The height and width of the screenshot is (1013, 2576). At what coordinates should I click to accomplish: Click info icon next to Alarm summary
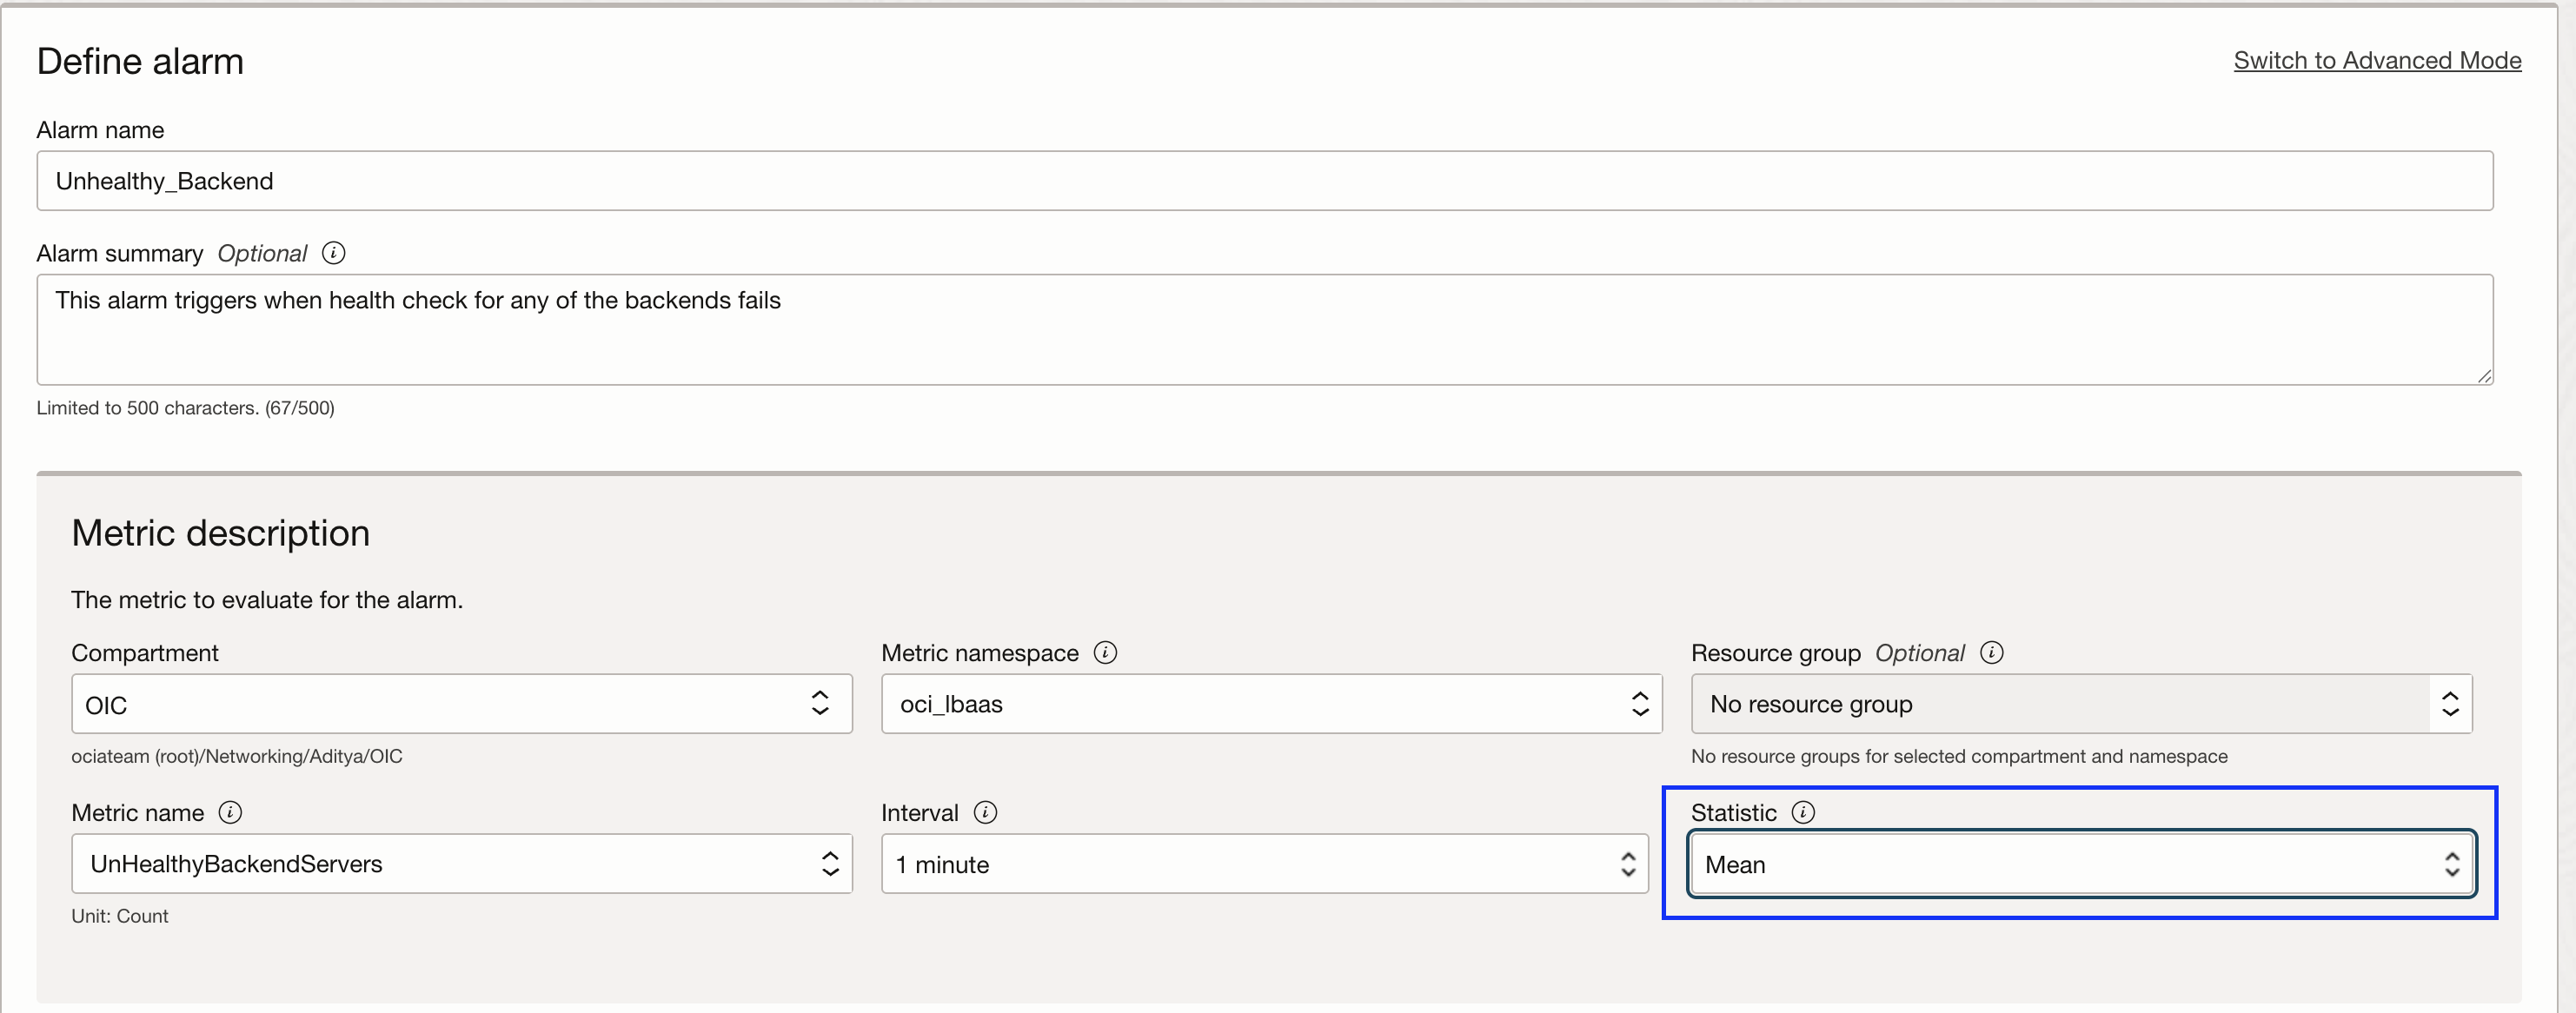(x=334, y=253)
